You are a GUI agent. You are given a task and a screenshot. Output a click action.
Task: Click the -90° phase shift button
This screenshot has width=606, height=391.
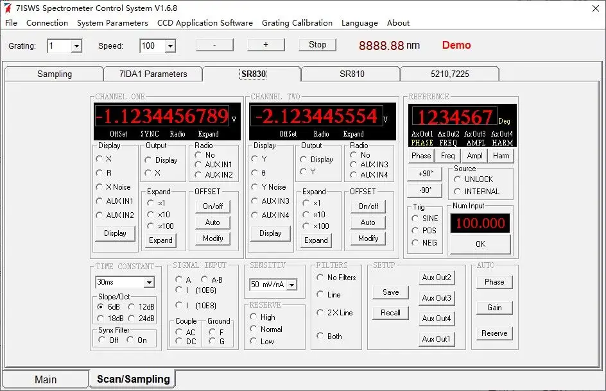(x=425, y=190)
